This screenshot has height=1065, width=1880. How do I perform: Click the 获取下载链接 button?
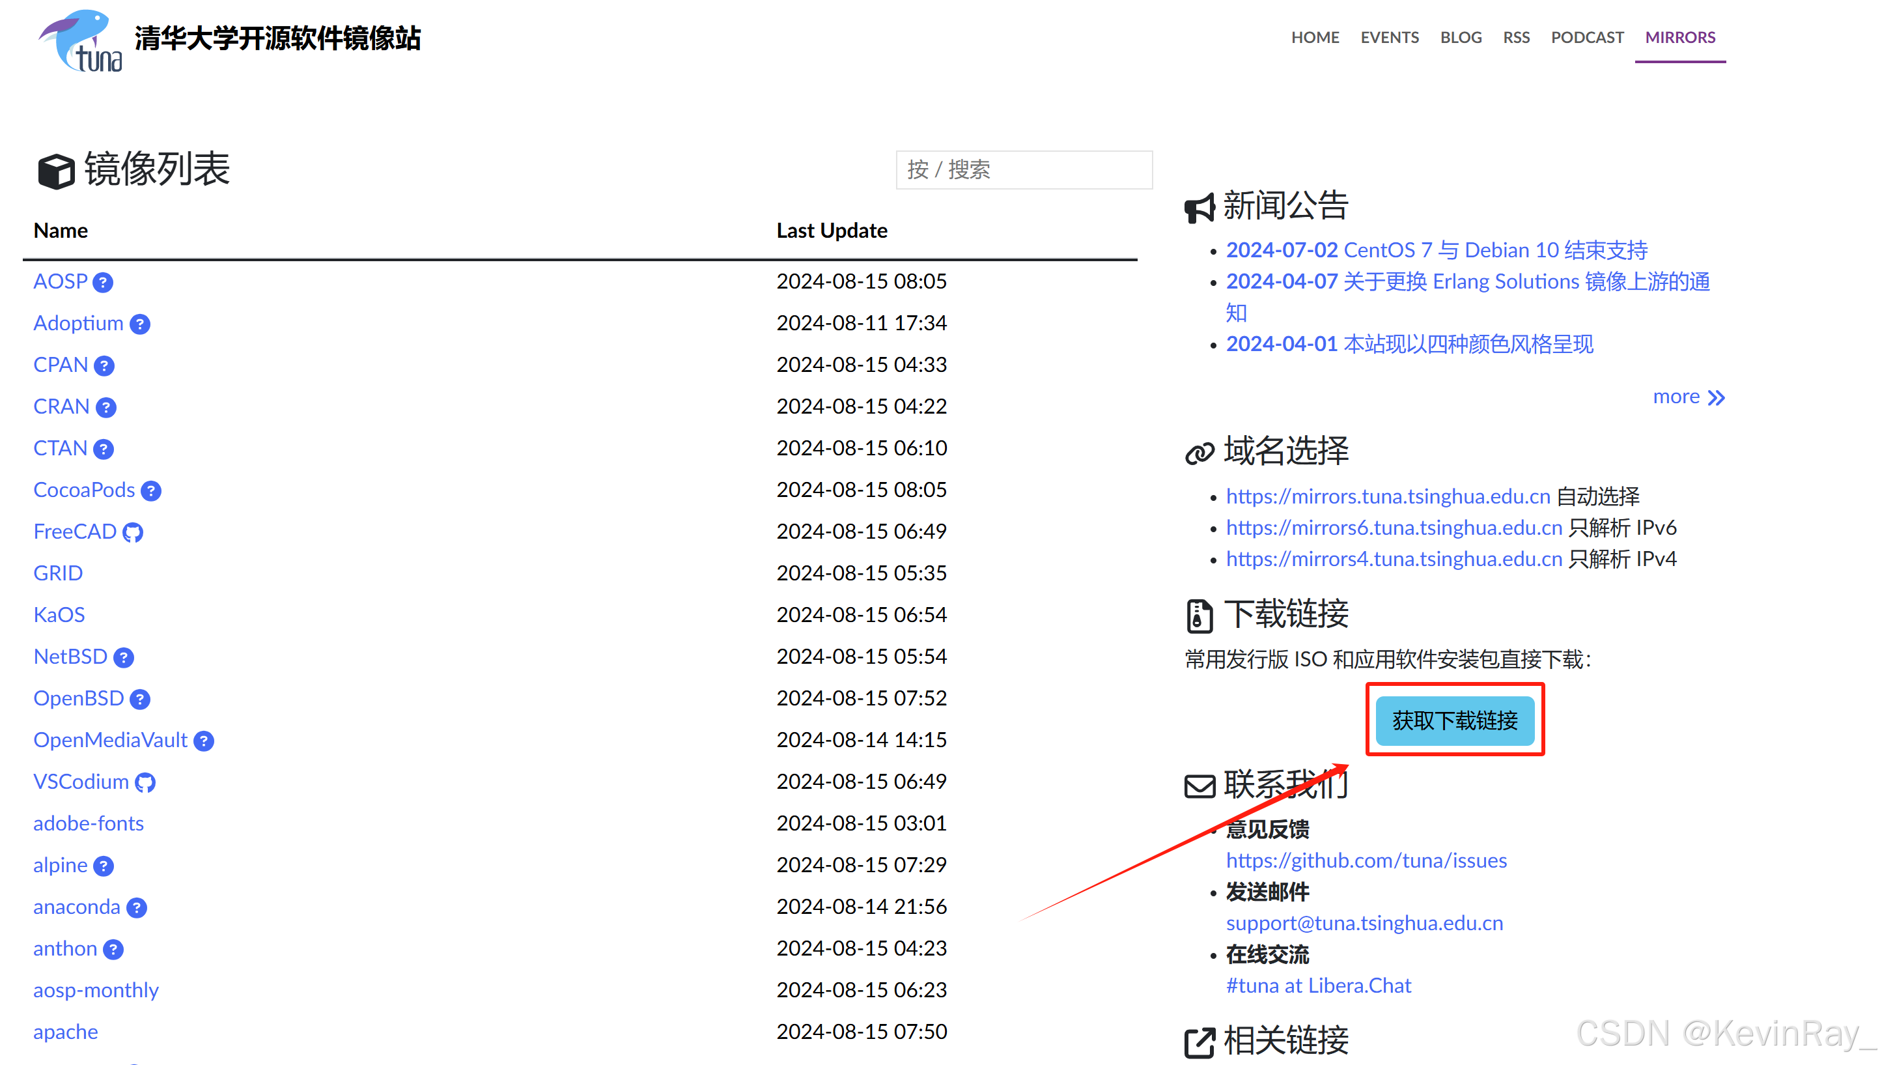(1454, 720)
